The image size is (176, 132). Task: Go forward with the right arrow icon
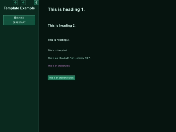[x=23, y=3]
